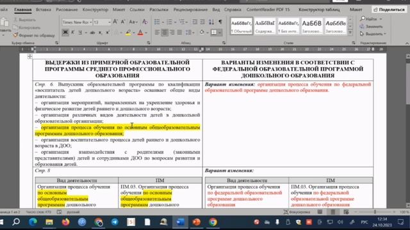Apply the Обычный (Normal) style
The width and height of the screenshot is (410, 230).
[x=242, y=26]
